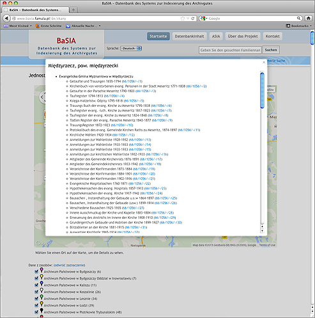This screenshot has width=315, height=318.
Task: Open link 66/1056/-/1 Getaufte und Trauungen
Action: tap(132, 81)
